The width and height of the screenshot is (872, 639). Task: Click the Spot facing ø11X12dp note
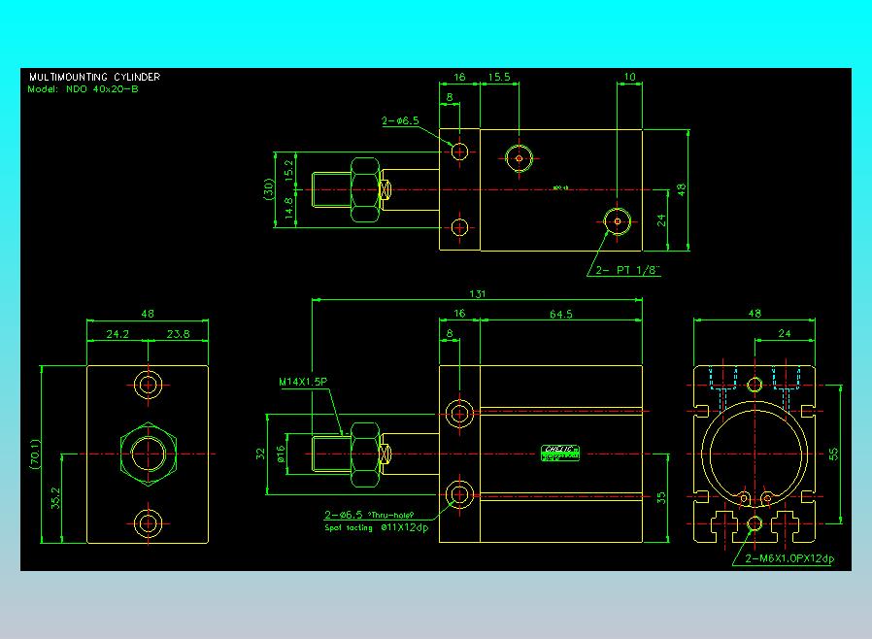[377, 527]
